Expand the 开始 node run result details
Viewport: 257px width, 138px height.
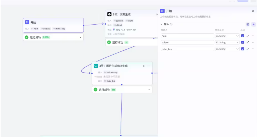(81, 37)
